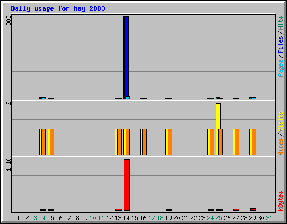Screen dimensions: 287x224
Task: Click green day label 18
Action: 160,218
